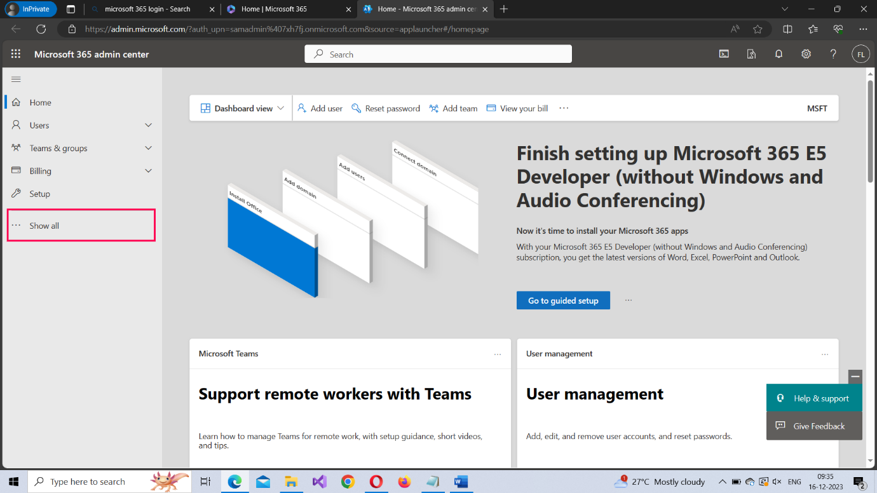The image size is (877, 493).
Task: Open tab search chevron in title bar
Action: (785, 9)
